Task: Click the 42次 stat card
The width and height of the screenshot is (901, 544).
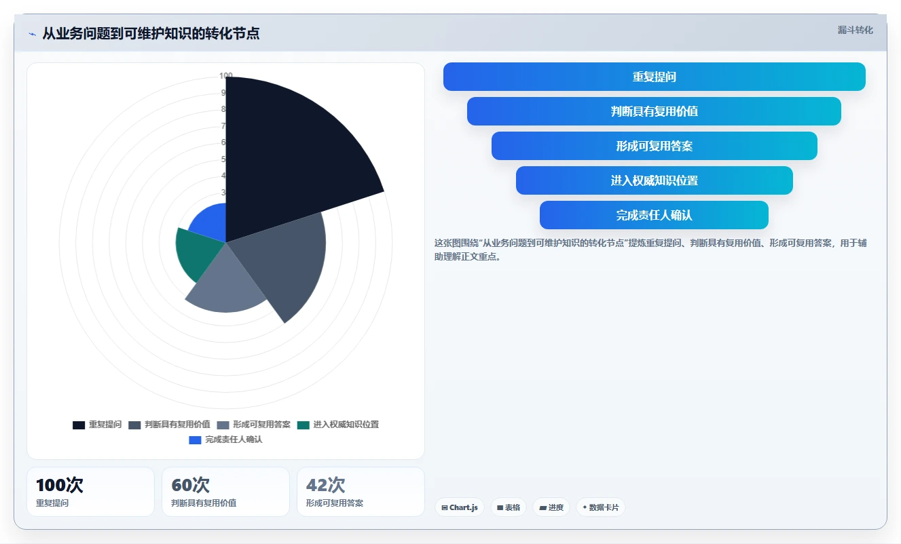Action: (361, 492)
